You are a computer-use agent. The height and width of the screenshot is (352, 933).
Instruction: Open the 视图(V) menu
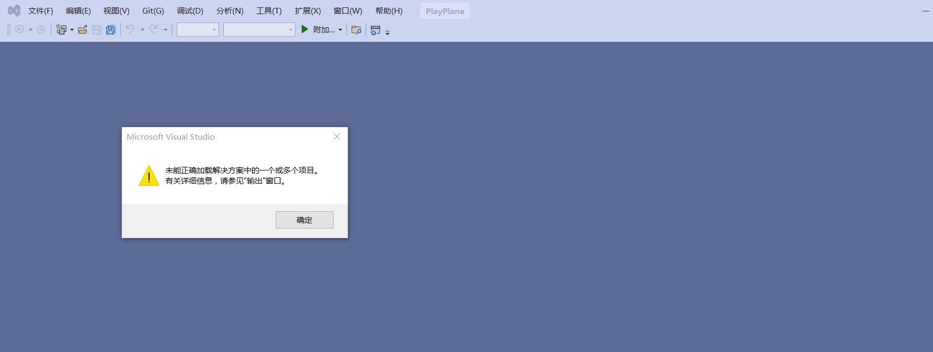point(117,11)
